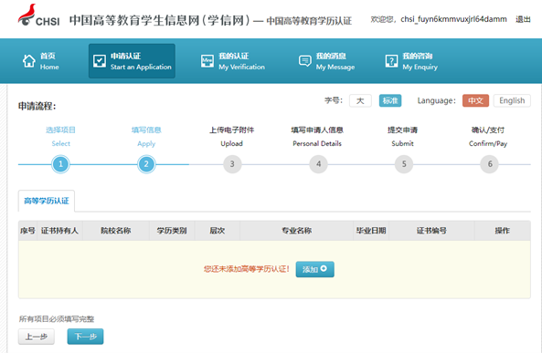Switch language to English
The width and height of the screenshot is (542, 353).
[x=512, y=100]
